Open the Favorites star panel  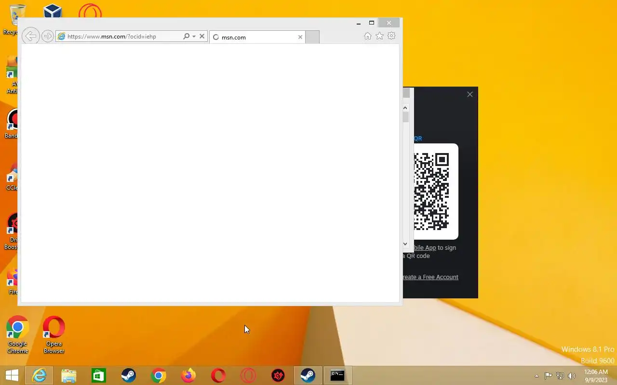point(380,36)
